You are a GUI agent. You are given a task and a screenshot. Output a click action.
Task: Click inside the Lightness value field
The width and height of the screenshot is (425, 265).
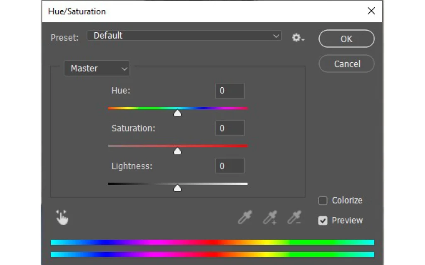click(x=230, y=166)
